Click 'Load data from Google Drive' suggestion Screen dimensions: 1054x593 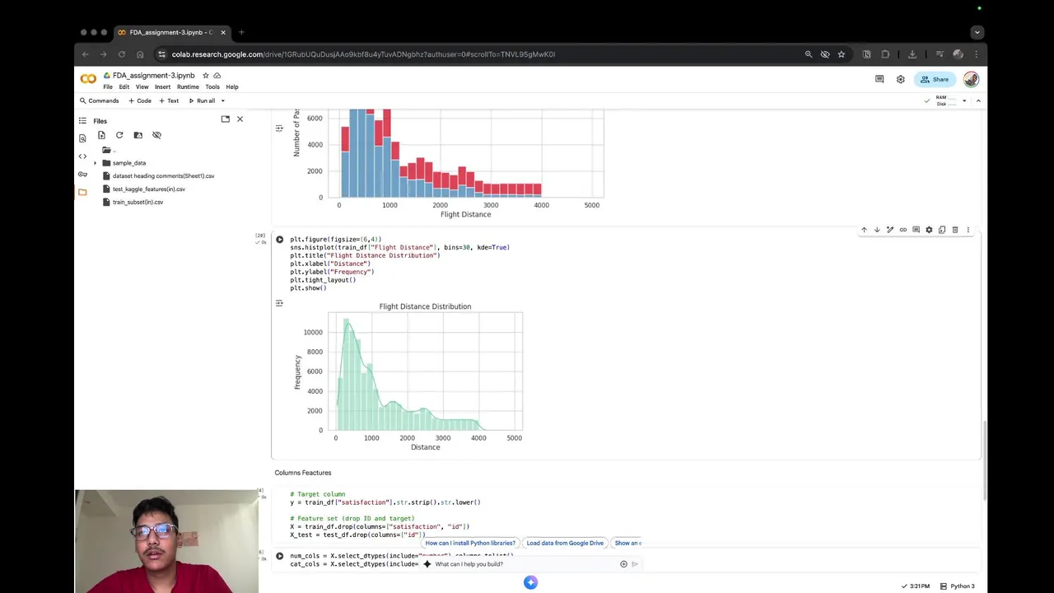click(x=565, y=543)
